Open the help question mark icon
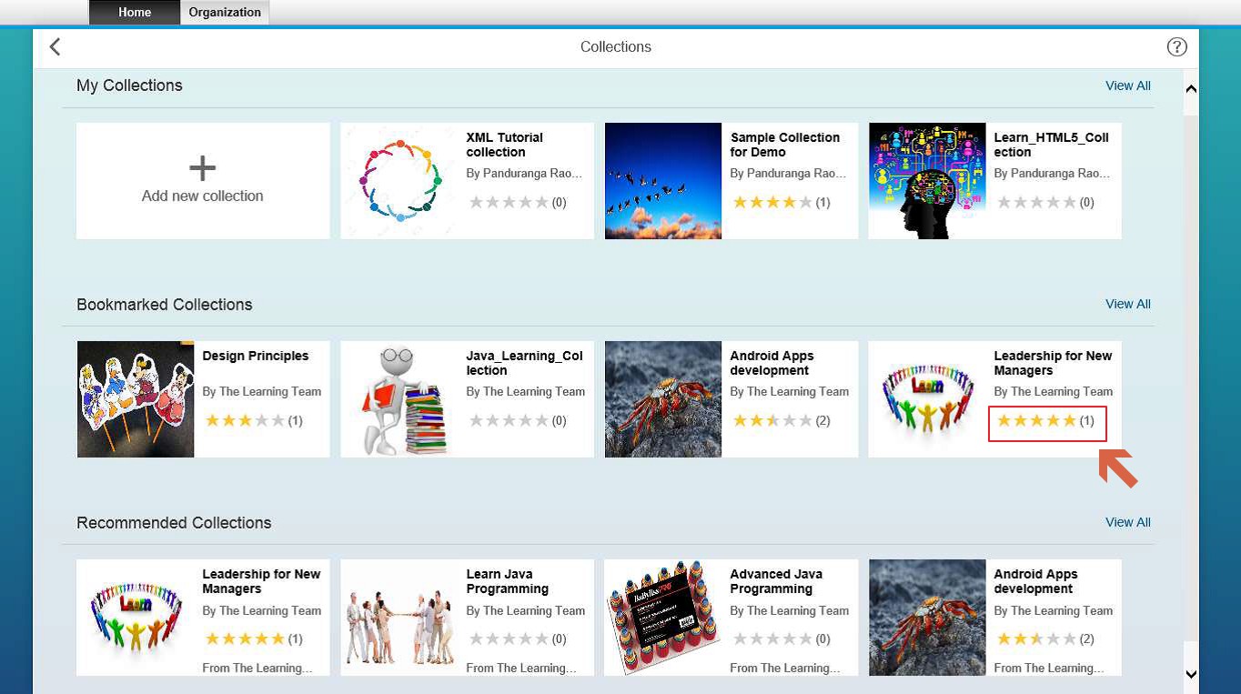 [1176, 47]
